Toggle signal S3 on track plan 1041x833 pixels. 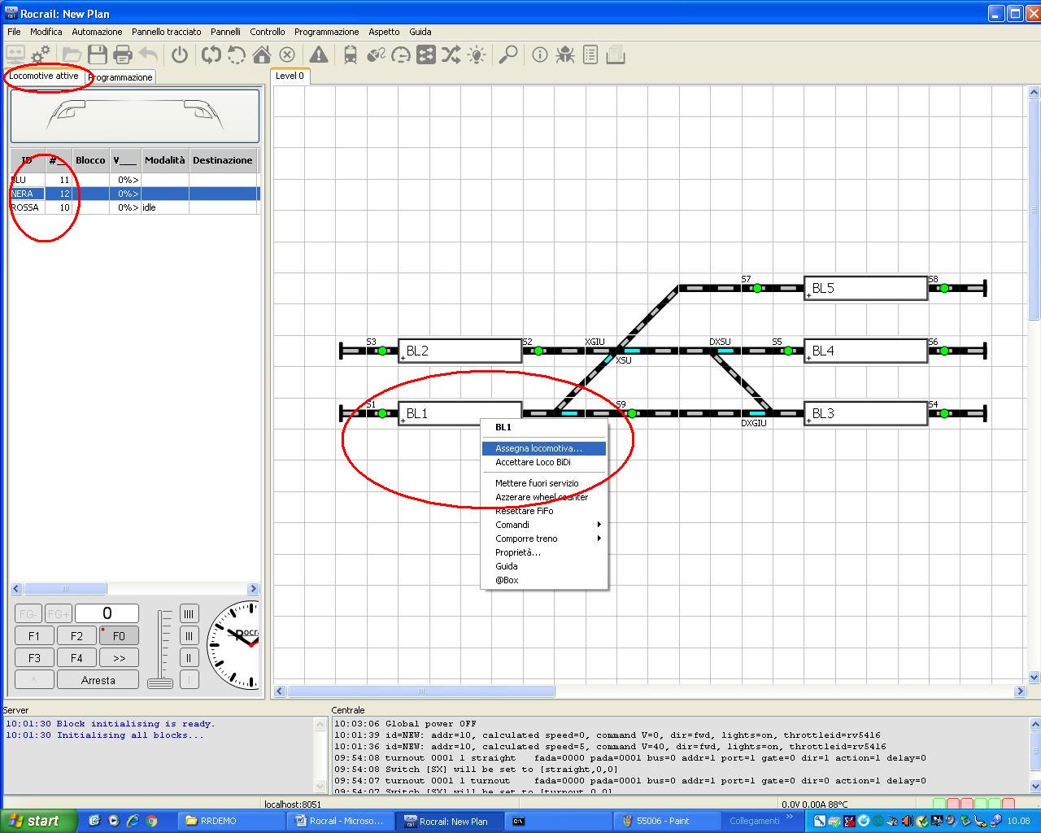pos(382,351)
